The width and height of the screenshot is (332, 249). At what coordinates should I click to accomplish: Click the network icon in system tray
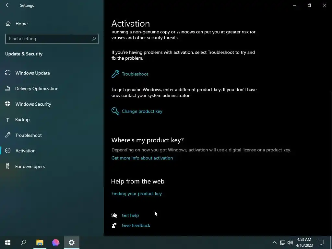click(282, 243)
